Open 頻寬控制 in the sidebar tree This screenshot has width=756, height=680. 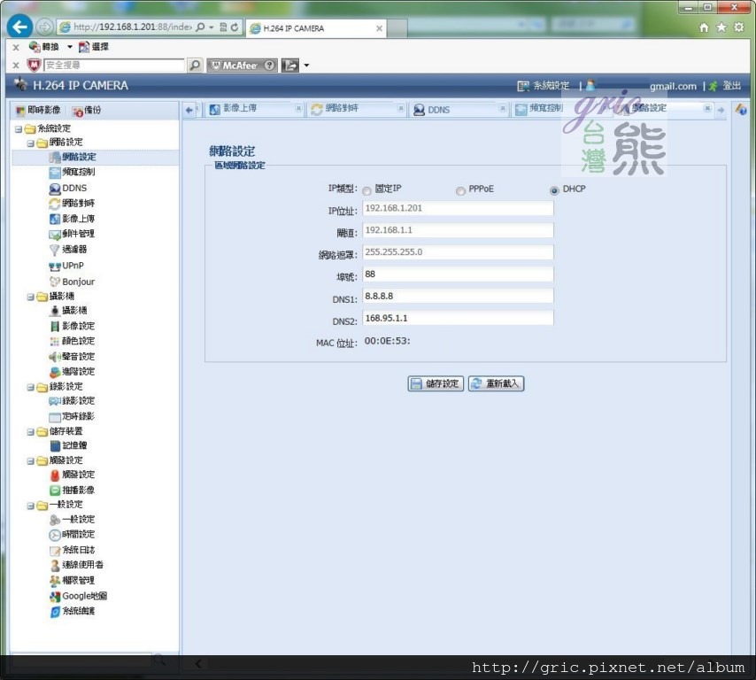tap(72, 172)
